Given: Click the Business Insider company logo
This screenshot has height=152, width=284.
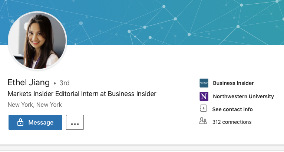Looking at the screenshot, I should 204,83.
